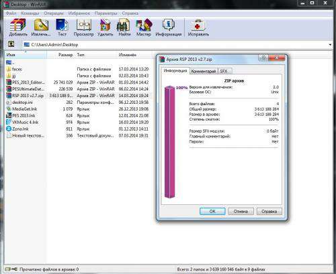336x274 pixels.
Task: Click the 100% compression ratio bar
Action: tap(169, 142)
